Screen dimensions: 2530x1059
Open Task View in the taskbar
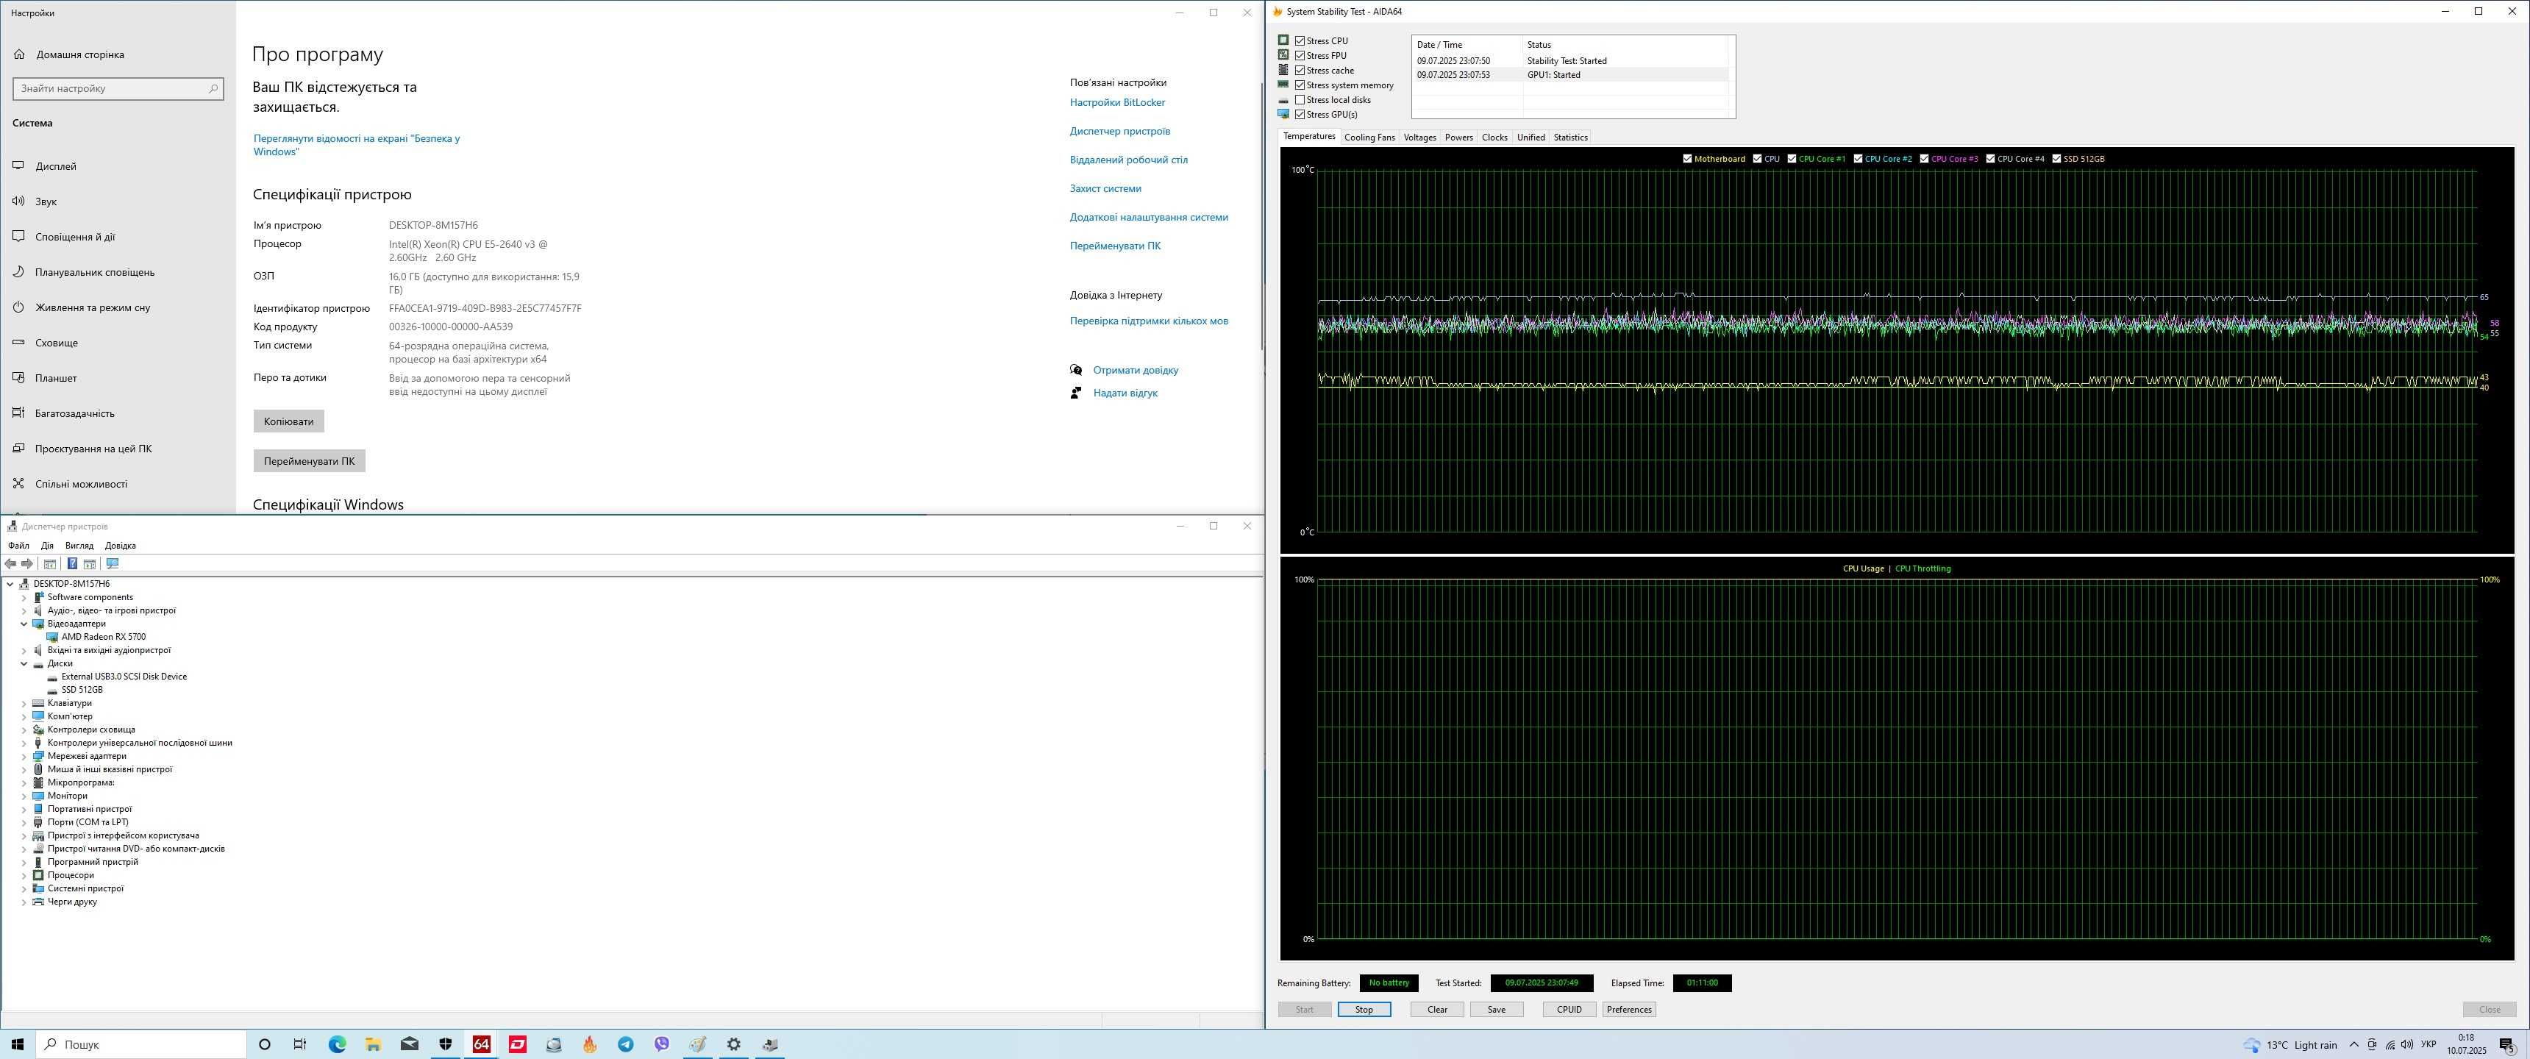[301, 1044]
